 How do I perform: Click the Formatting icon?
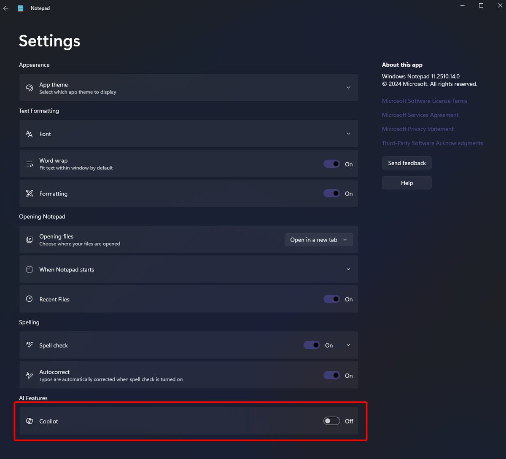point(30,193)
